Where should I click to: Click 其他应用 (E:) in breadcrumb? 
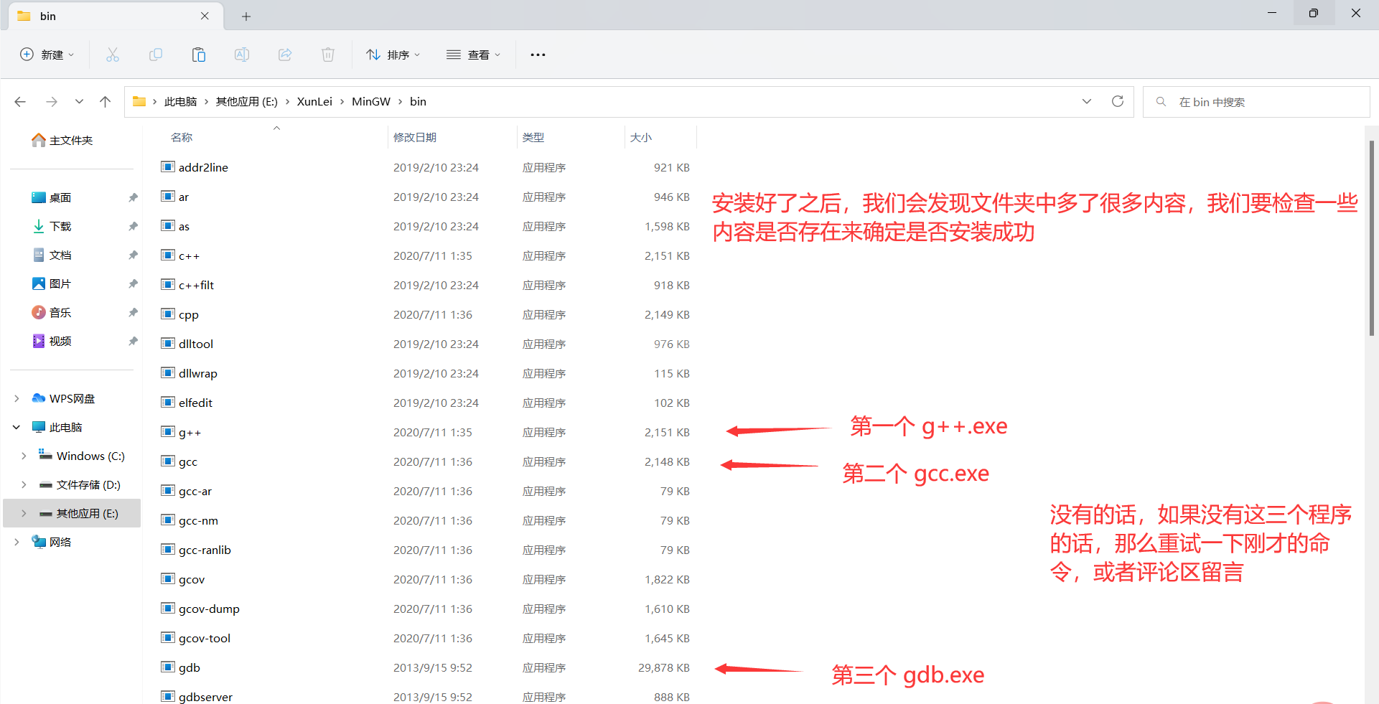[x=246, y=102]
